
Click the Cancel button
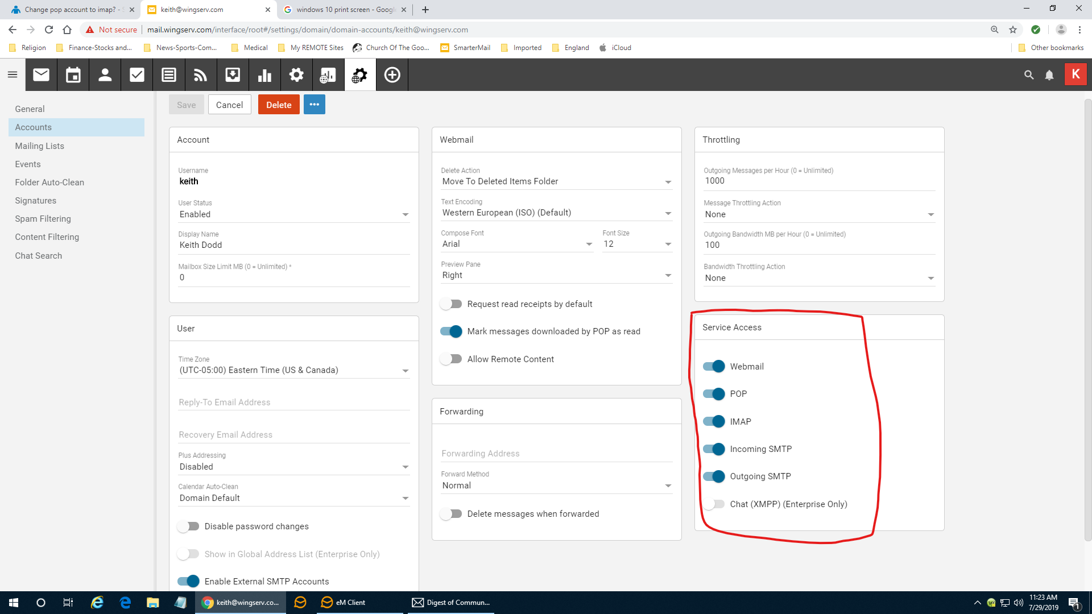pyautogui.click(x=229, y=105)
